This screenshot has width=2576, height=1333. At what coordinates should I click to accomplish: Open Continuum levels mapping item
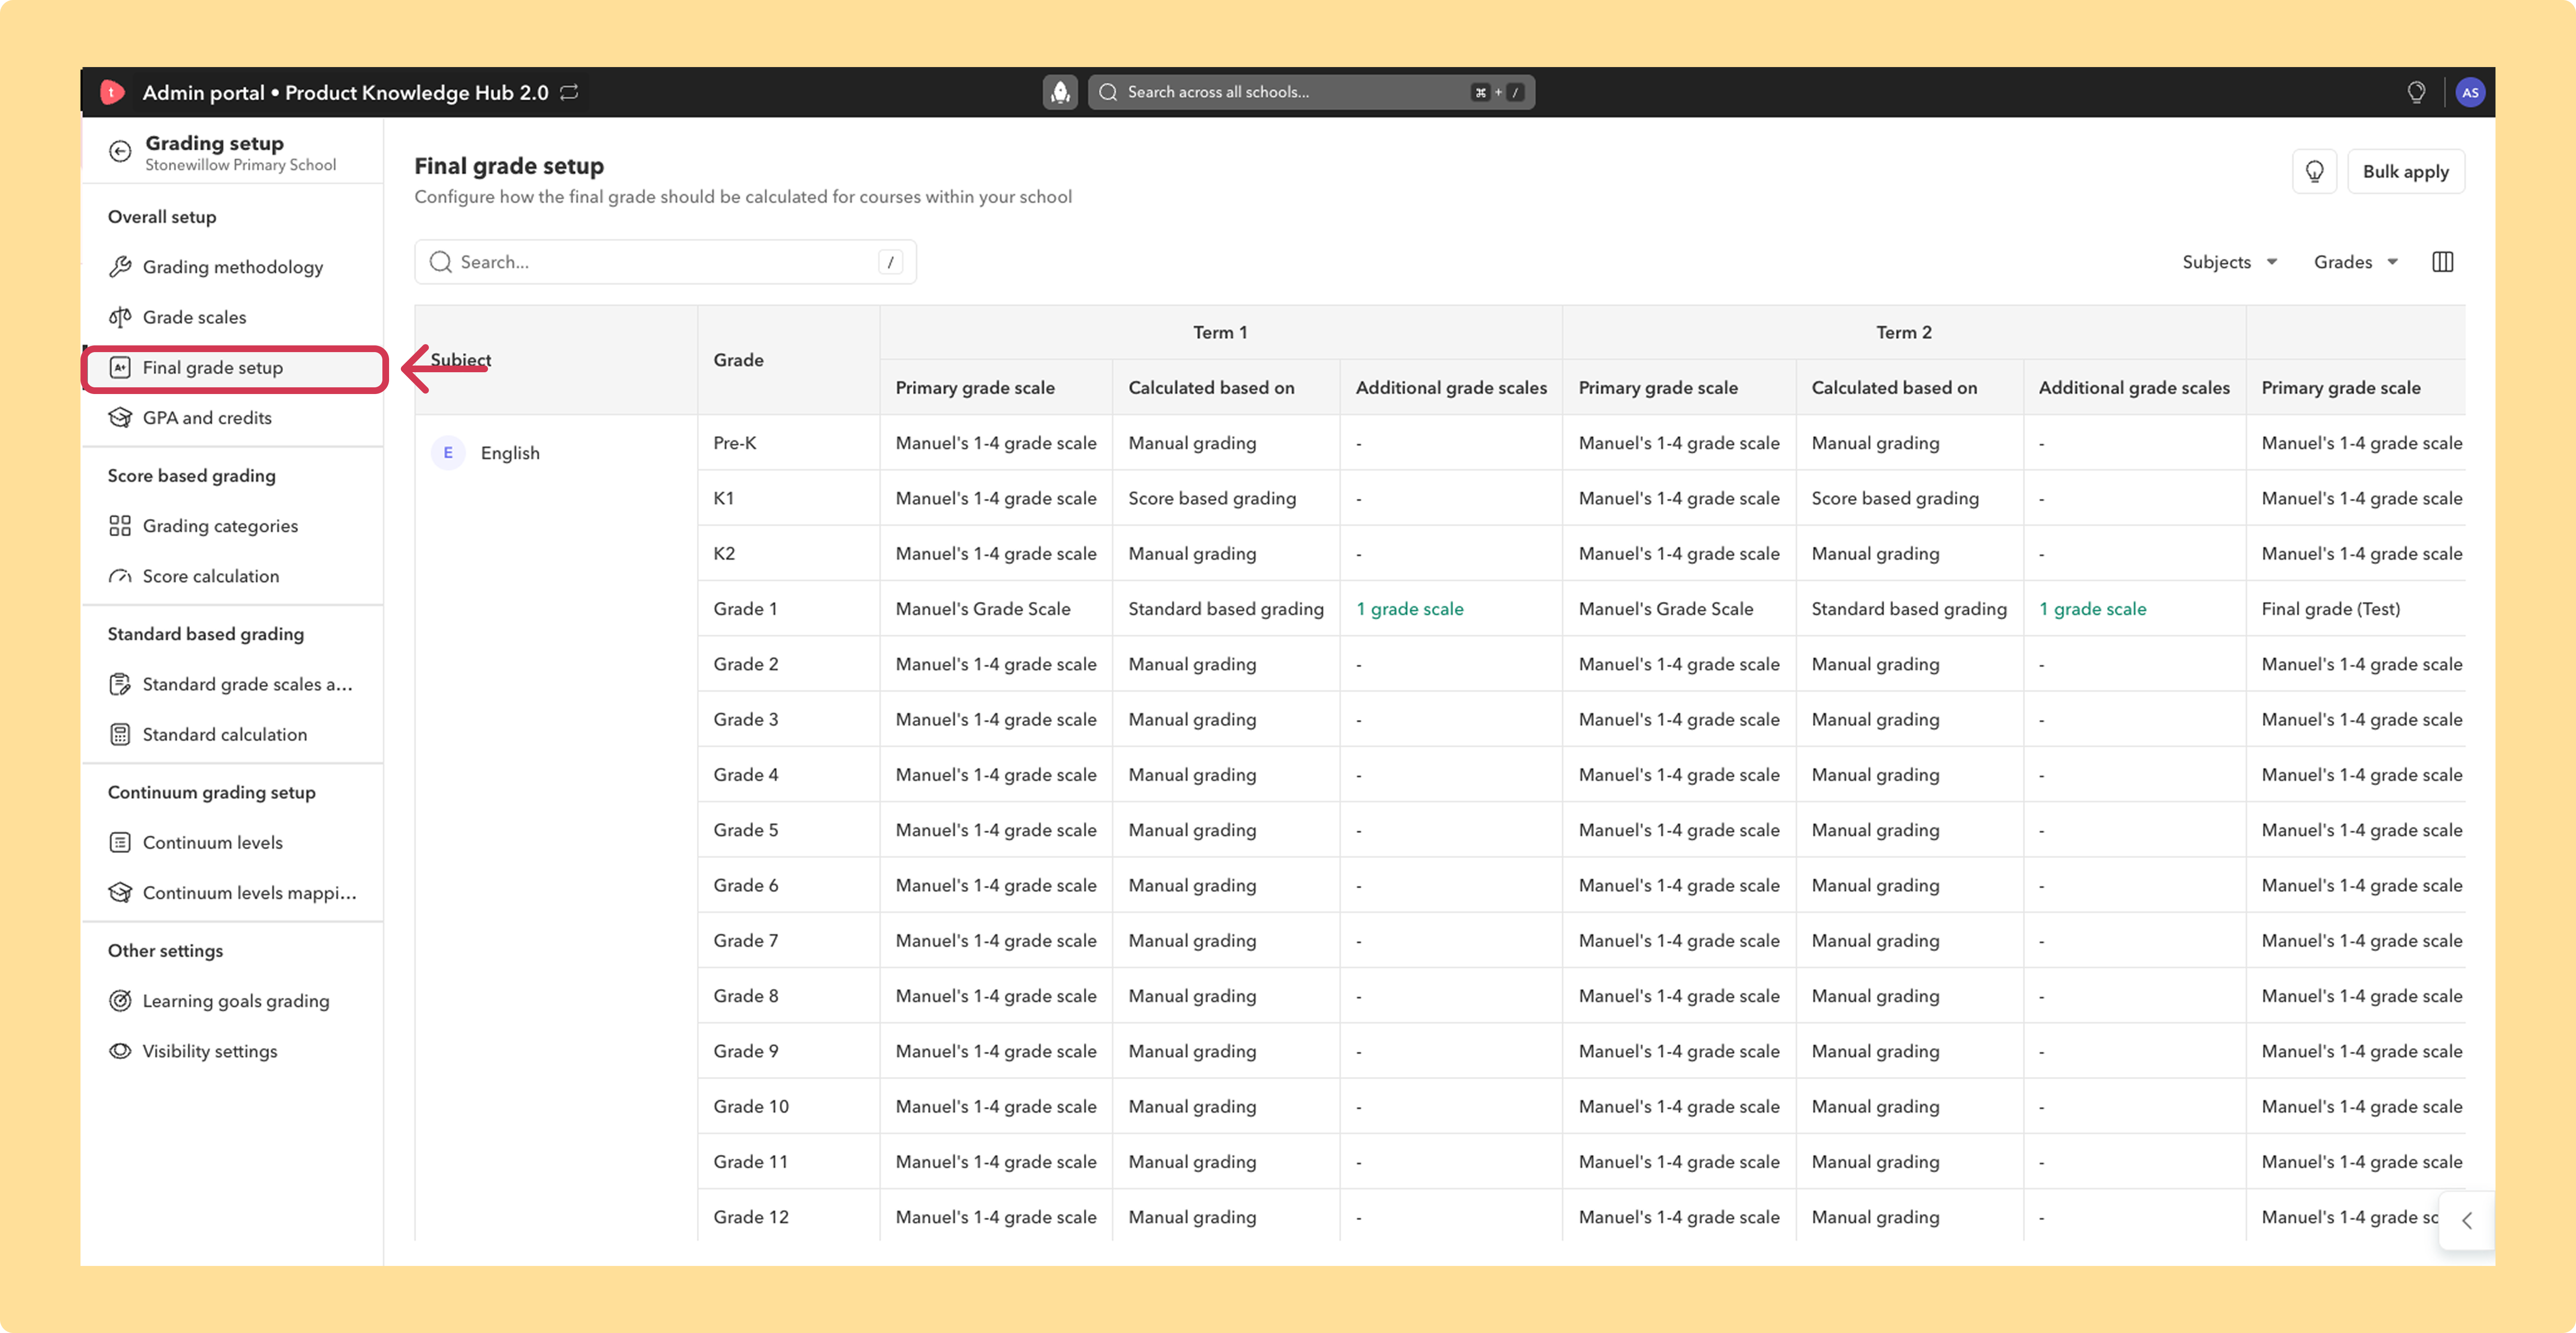coord(233,893)
